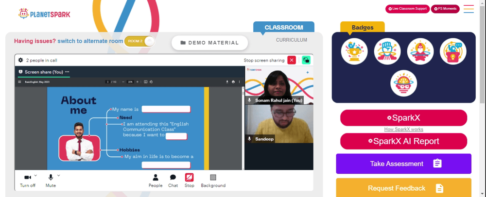This screenshot has height=197, width=486.
Task: Click green picture-in-picture layout icon
Action: 306,60
